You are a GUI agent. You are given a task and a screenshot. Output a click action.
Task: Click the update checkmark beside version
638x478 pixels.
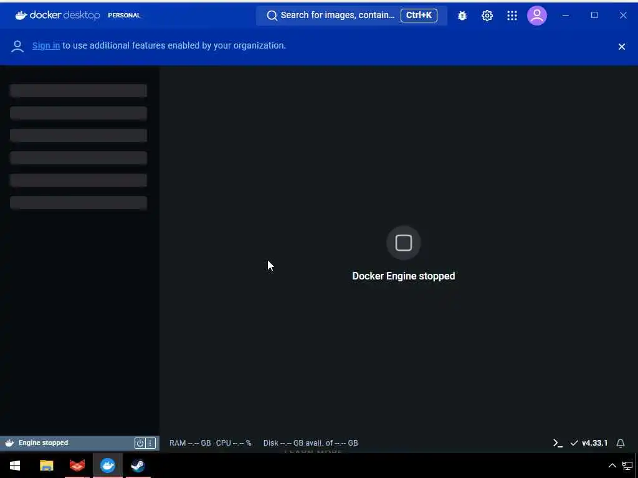pyautogui.click(x=574, y=443)
